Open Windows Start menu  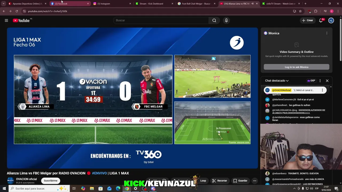click(x=4, y=189)
